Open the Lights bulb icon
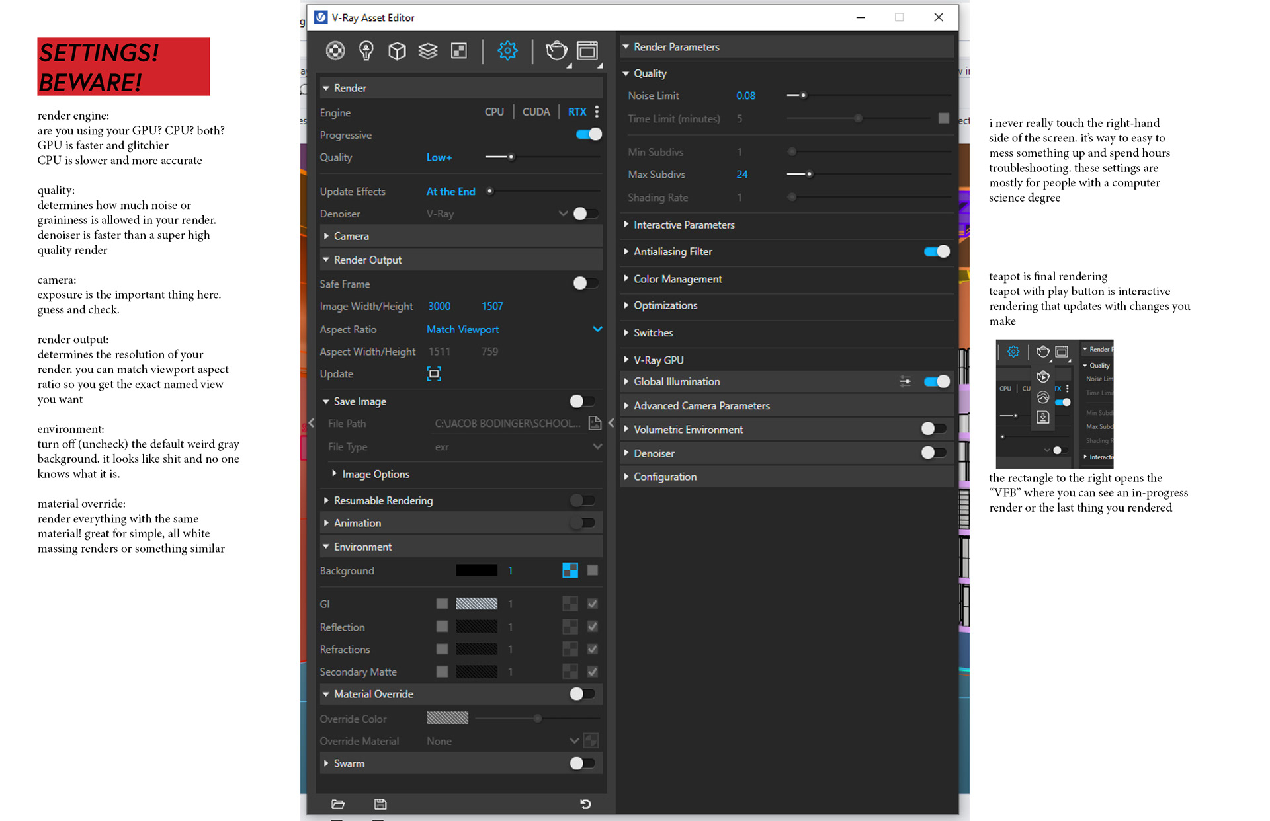The image size is (1270, 821). pyautogui.click(x=366, y=51)
